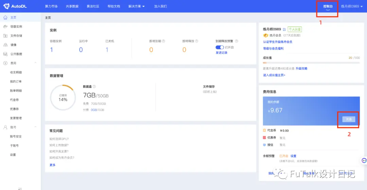Open the 控制台 console tab
This screenshot has width=367, height=190.
pos(328,6)
